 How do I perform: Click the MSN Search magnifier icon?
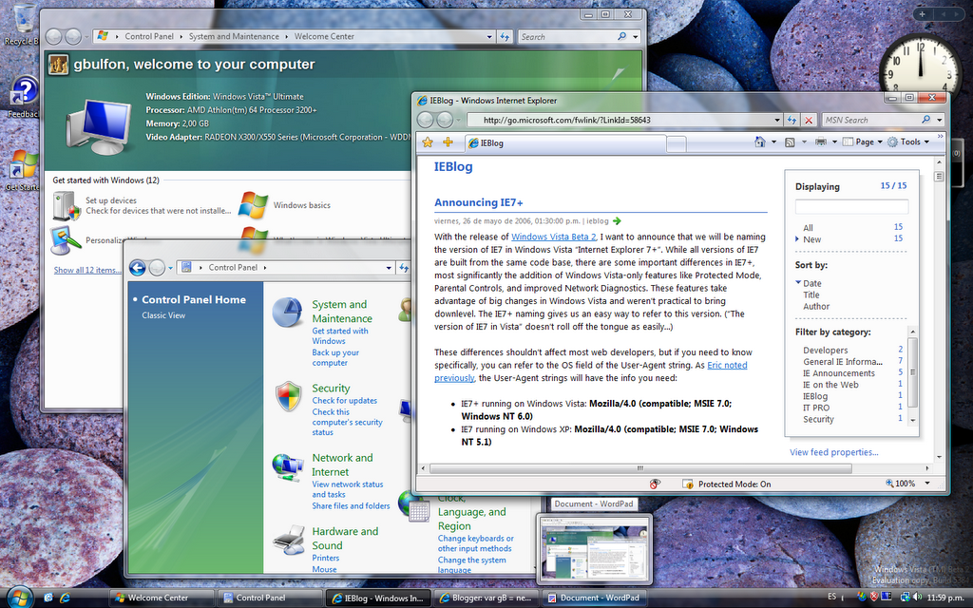[x=925, y=120]
